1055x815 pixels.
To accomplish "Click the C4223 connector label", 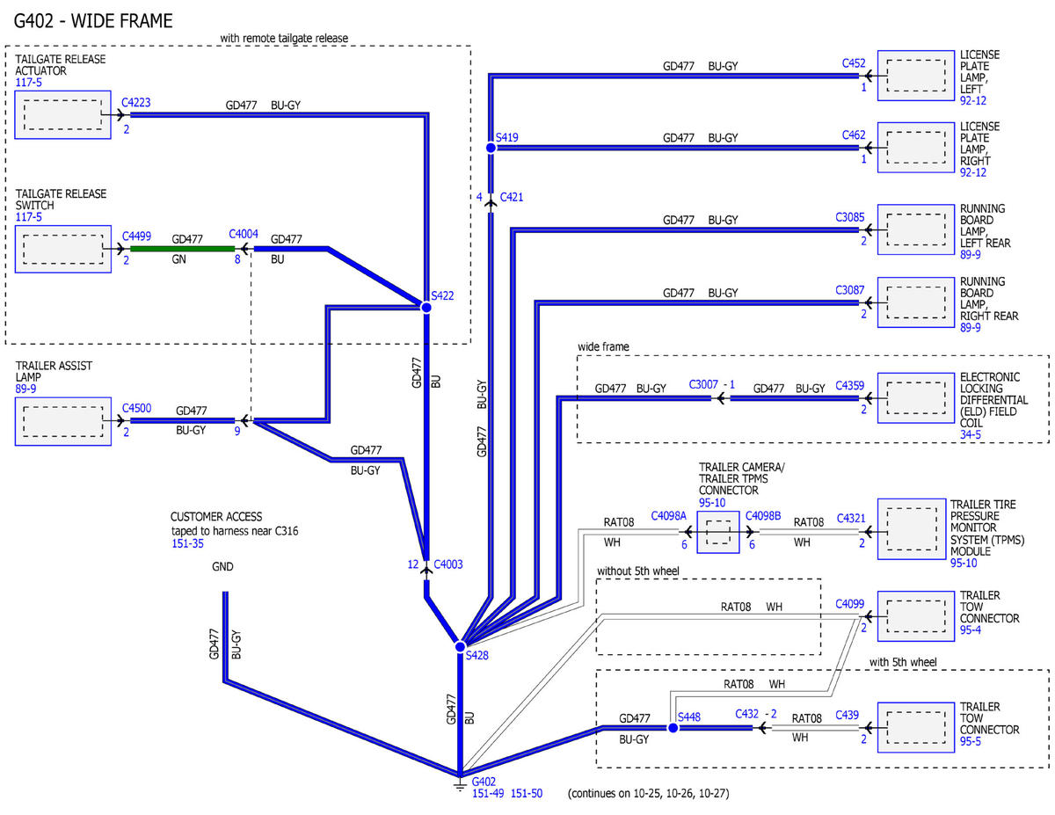I will 136,103.
